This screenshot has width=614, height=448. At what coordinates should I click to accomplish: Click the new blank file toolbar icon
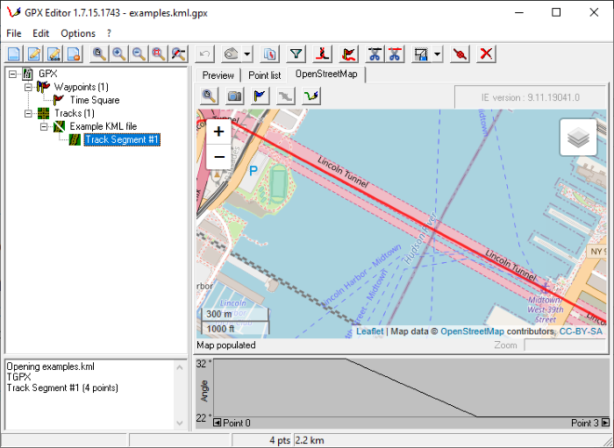click(x=12, y=54)
